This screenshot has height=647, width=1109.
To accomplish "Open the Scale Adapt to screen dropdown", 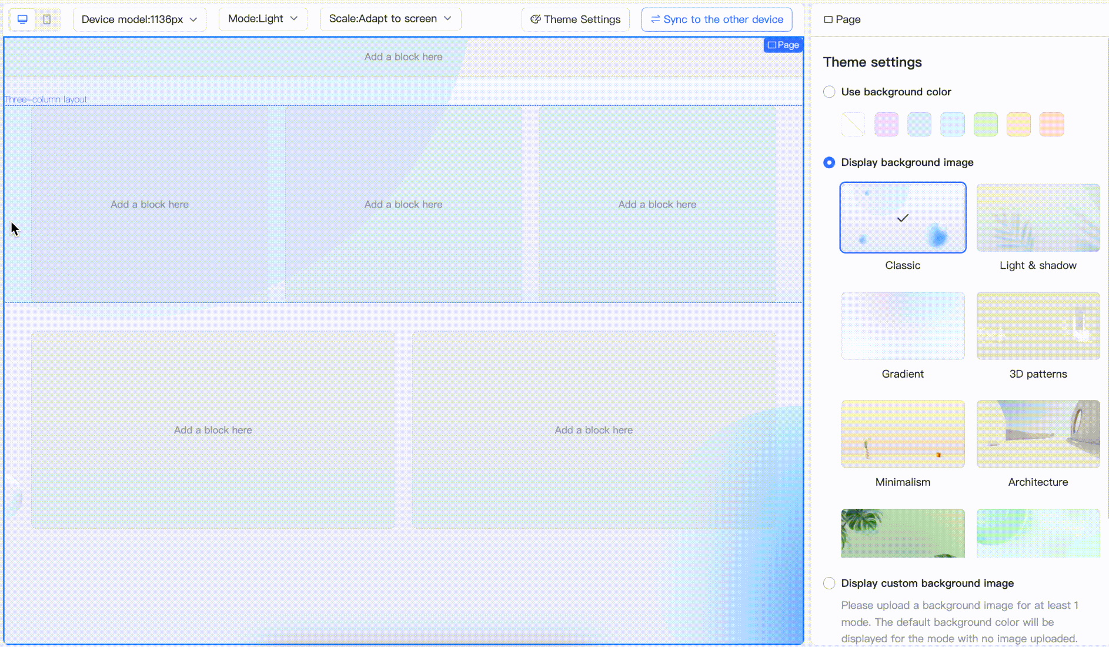I will [390, 19].
